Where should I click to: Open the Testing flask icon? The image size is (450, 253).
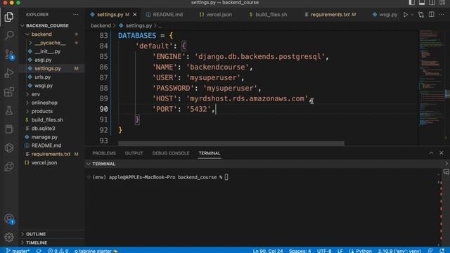9,110
